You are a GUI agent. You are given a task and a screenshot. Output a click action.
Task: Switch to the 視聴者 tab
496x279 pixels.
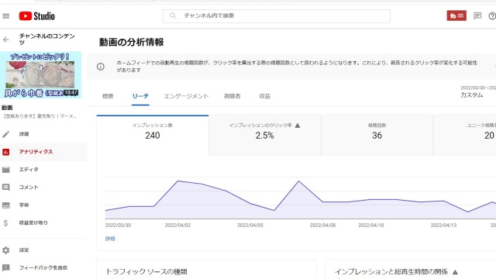232,96
